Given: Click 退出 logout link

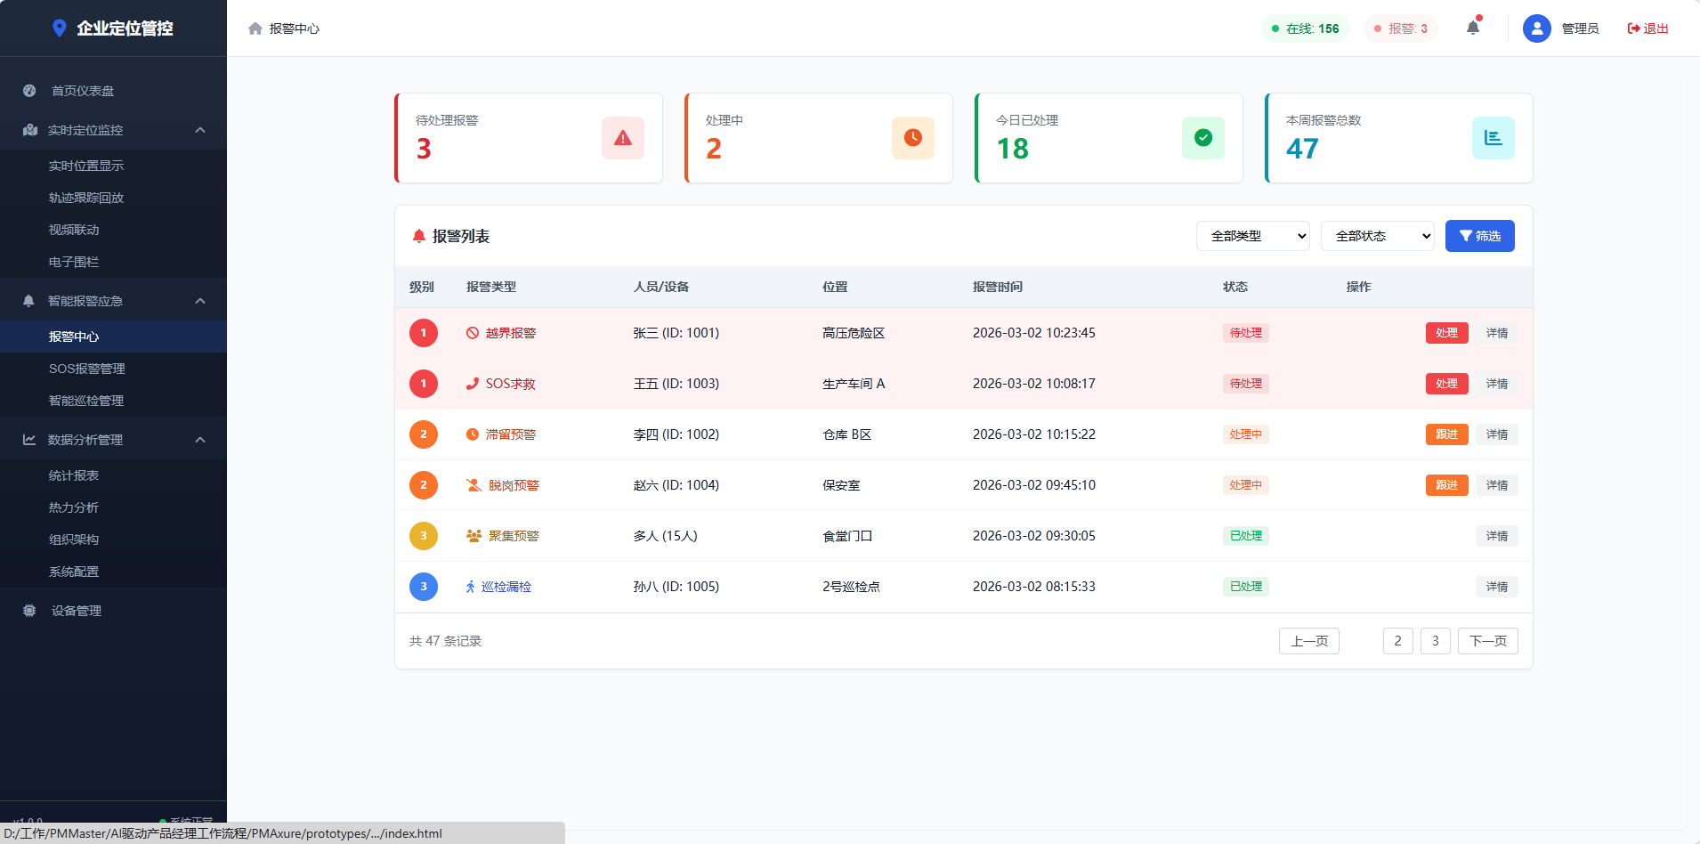Looking at the screenshot, I should click(x=1647, y=28).
